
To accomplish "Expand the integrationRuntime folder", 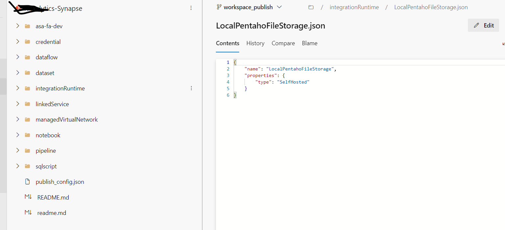I will tap(17, 88).
